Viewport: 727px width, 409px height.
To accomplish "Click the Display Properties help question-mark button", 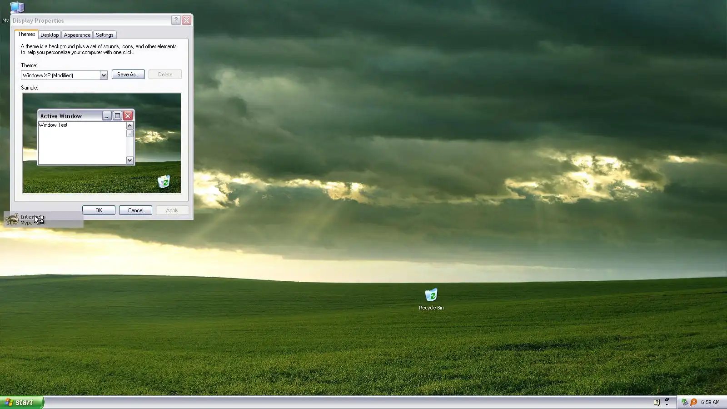I will pos(176,20).
